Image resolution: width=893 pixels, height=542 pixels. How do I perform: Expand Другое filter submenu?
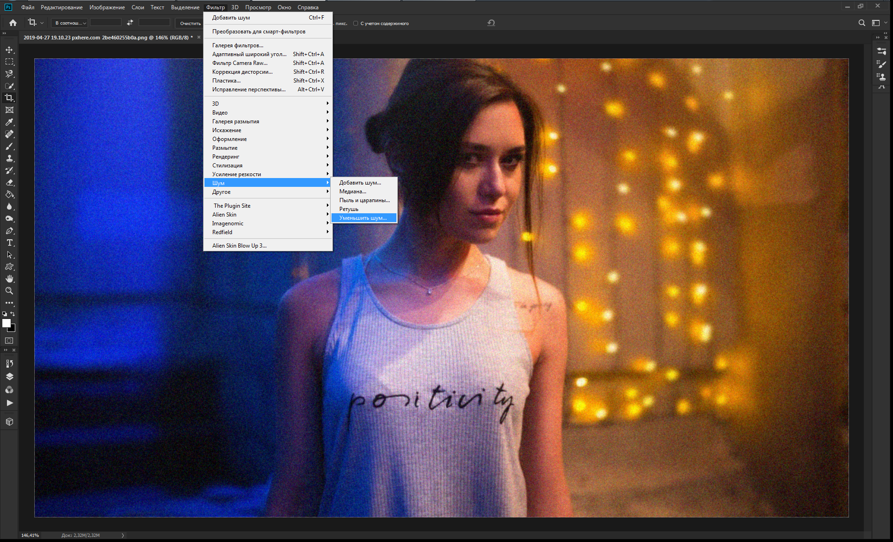tap(268, 192)
